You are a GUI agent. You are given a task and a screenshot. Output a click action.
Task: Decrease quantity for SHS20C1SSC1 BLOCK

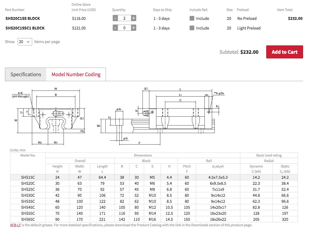tap(115, 28)
